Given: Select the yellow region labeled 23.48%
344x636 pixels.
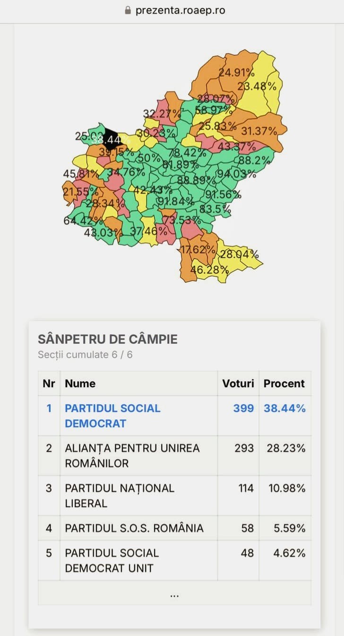Looking at the screenshot, I should point(258,87).
